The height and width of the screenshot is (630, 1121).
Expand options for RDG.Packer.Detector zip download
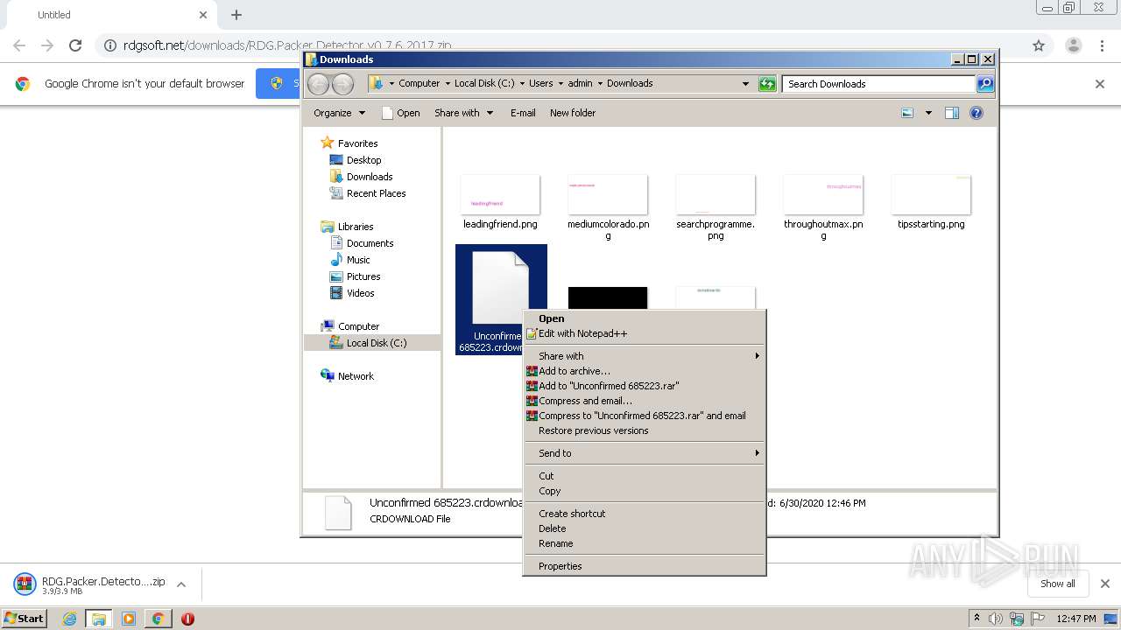pos(181,584)
